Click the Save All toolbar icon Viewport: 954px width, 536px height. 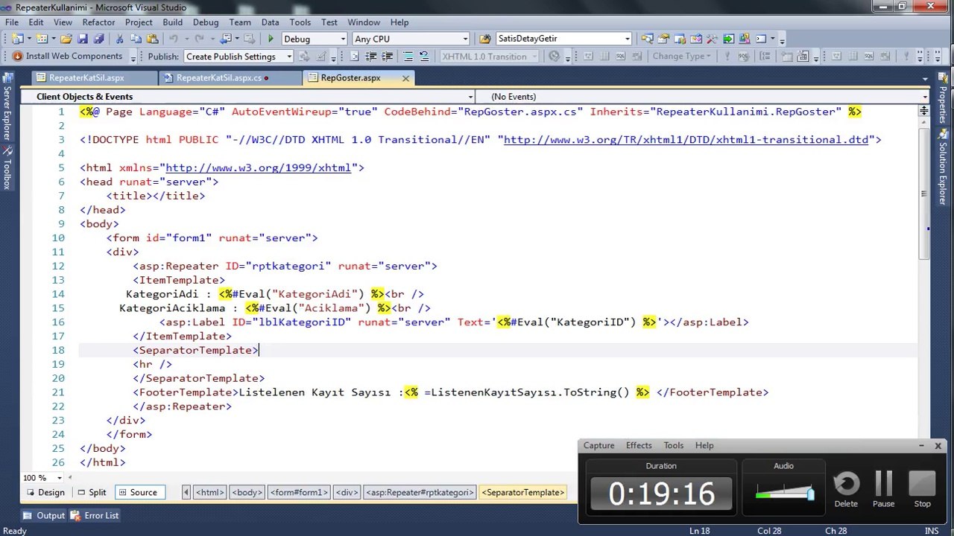click(x=98, y=39)
